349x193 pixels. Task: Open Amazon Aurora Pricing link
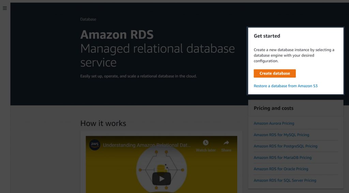coord(274,124)
